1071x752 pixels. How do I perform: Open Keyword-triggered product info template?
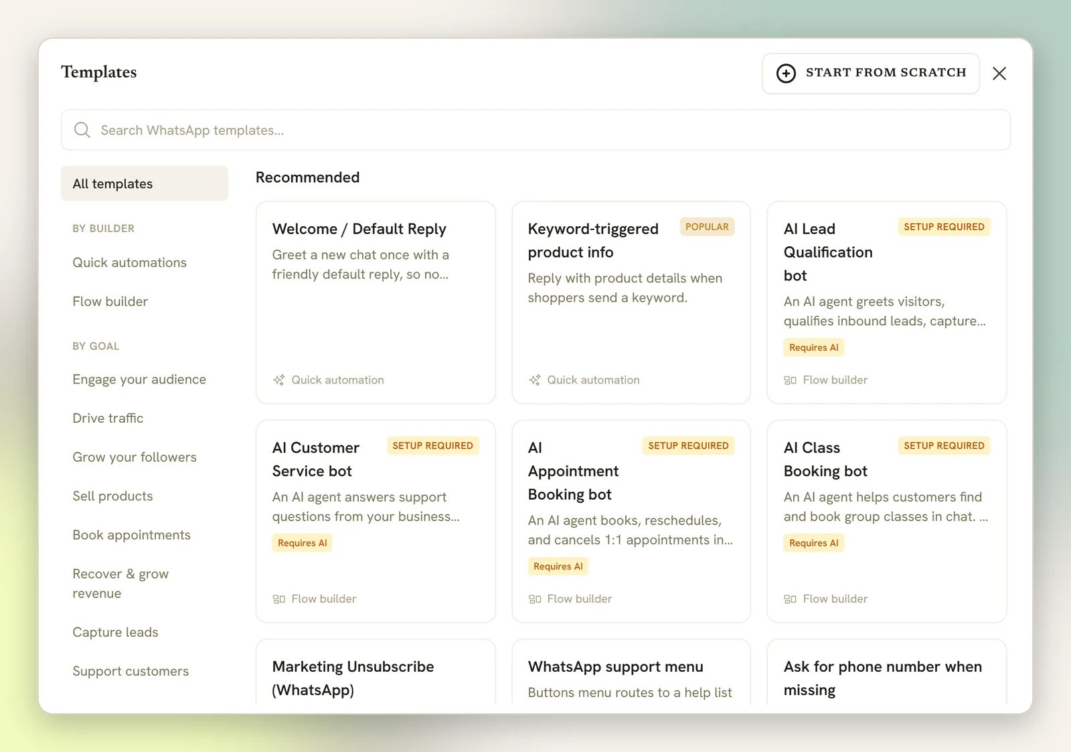point(631,302)
